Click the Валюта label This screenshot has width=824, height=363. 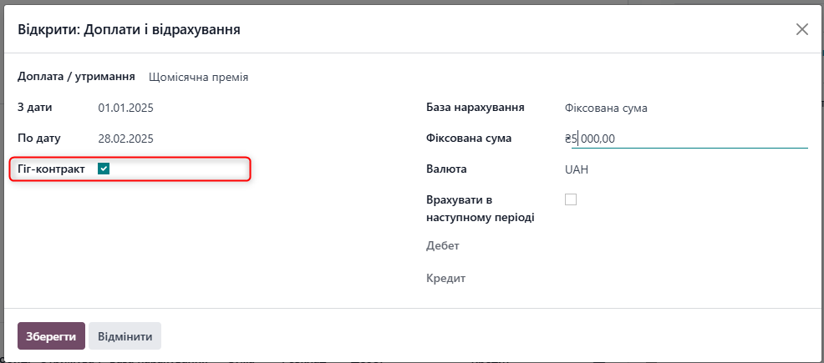(447, 169)
